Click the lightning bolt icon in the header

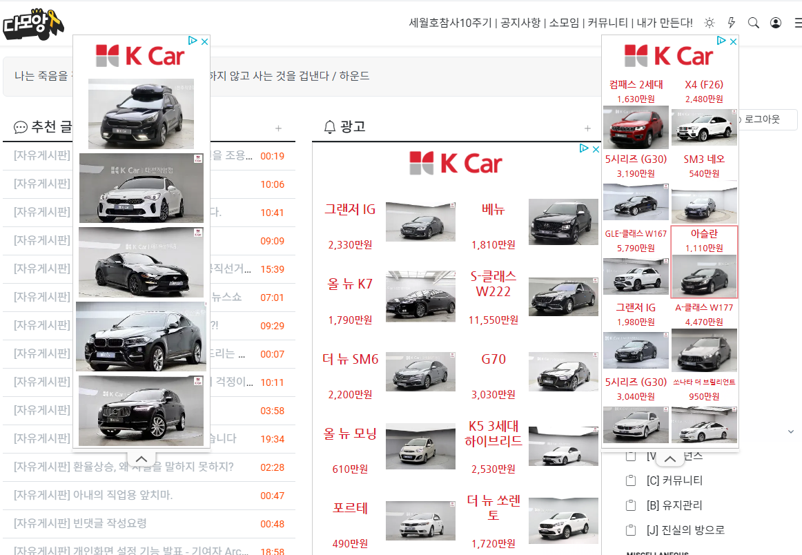click(732, 23)
